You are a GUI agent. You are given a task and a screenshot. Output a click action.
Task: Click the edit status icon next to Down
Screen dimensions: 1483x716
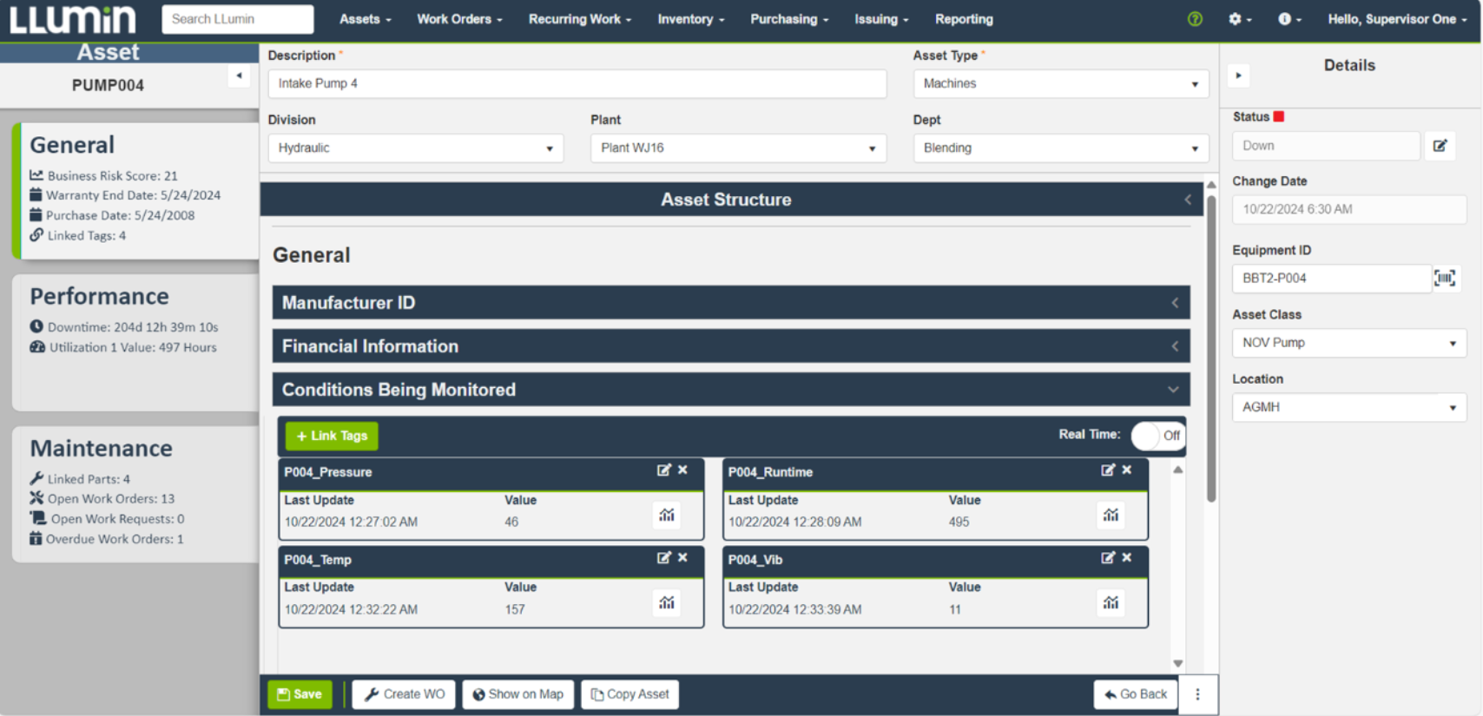[1440, 146]
